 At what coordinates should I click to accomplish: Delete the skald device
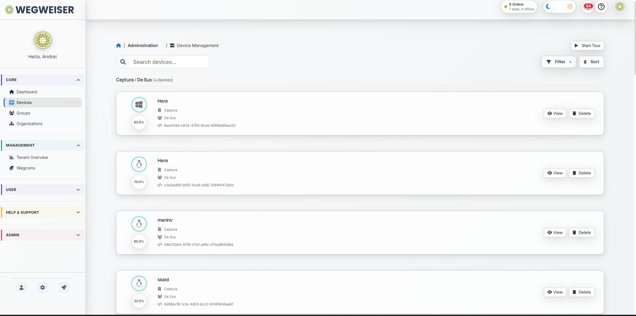pos(582,292)
